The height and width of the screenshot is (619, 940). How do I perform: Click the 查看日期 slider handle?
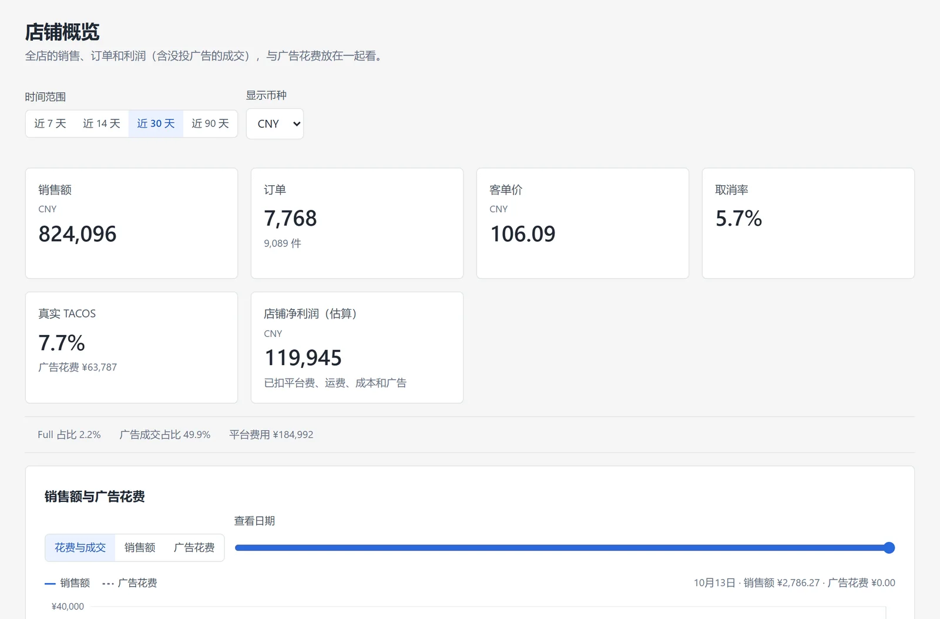tap(889, 548)
